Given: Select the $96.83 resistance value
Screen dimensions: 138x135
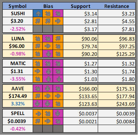Looking at the screenshot, I should [x=127, y=39].
